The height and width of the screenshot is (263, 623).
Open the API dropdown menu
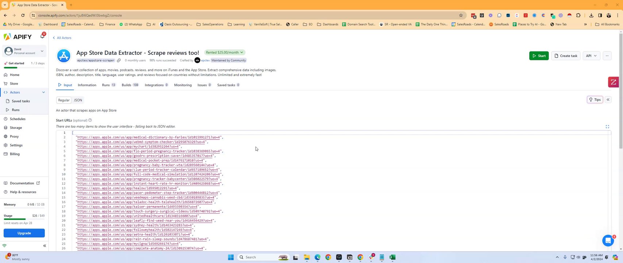(591, 56)
